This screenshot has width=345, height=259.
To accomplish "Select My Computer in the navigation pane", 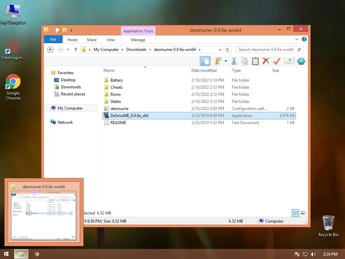I will 70,108.
